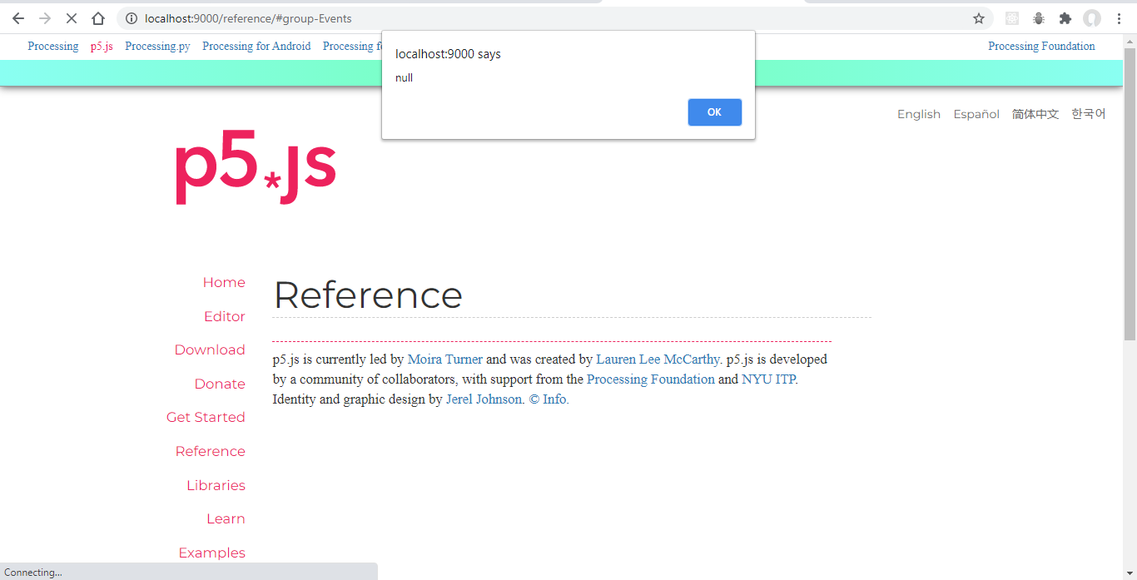Screen dimensions: 1137x580
Task: Click the 'null' alert message text
Action: 404,78
